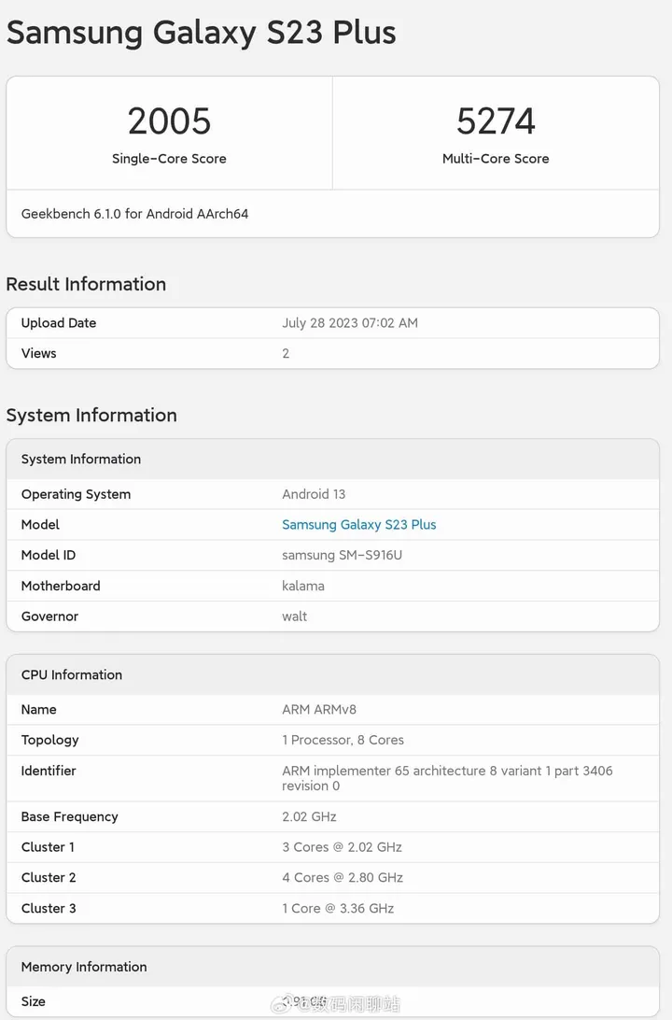Click the Views row value
672x1020 pixels.
click(x=286, y=353)
